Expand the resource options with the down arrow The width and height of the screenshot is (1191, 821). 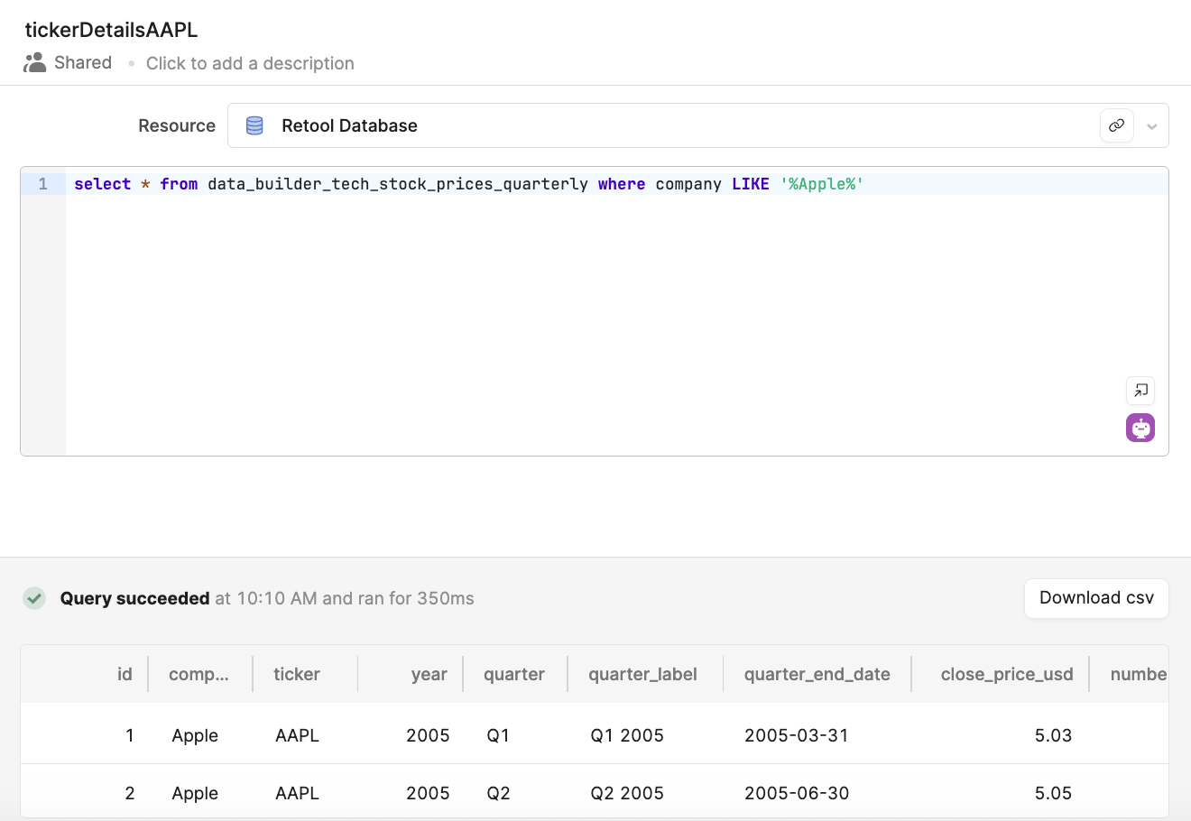pos(1152,125)
